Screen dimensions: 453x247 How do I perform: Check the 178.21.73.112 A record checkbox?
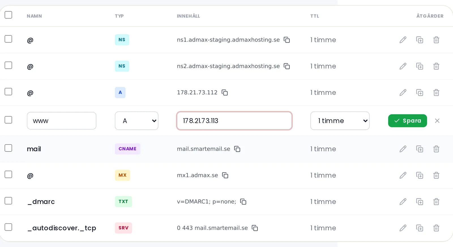(8, 92)
